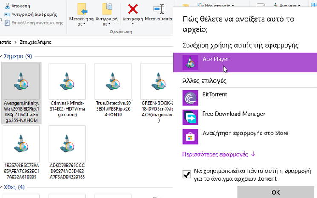This screenshot has width=317, height=198.
Task: Uncheck always use this app for .torrent
Action: point(186,174)
